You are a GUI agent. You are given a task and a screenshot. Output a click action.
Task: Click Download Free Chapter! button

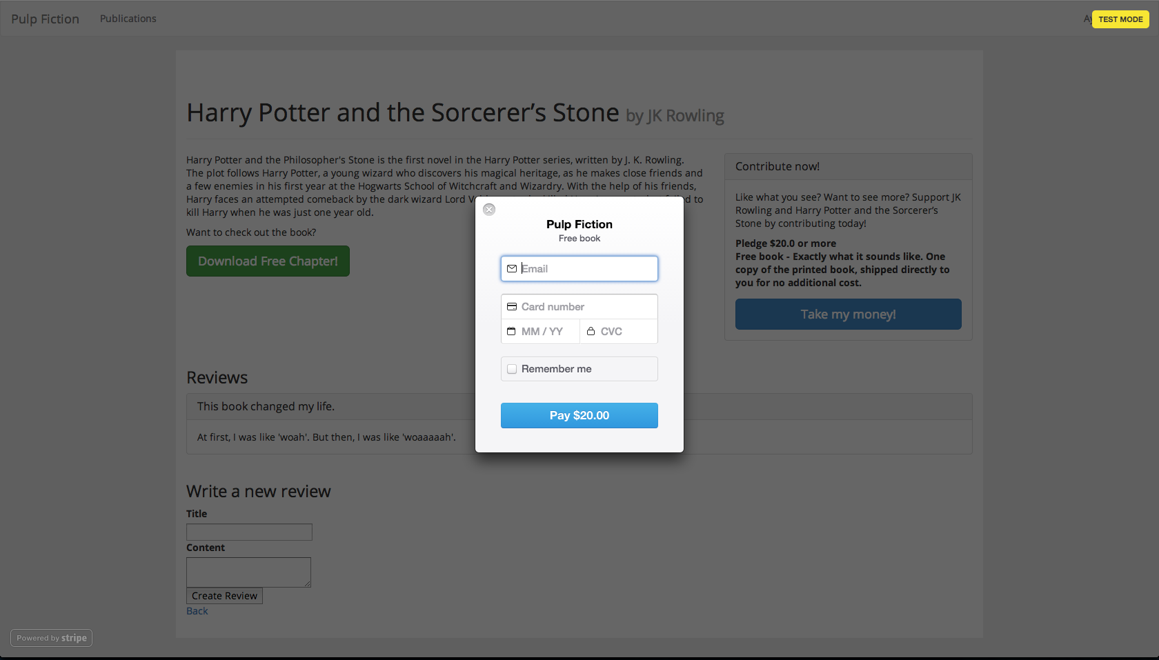tap(268, 261)
